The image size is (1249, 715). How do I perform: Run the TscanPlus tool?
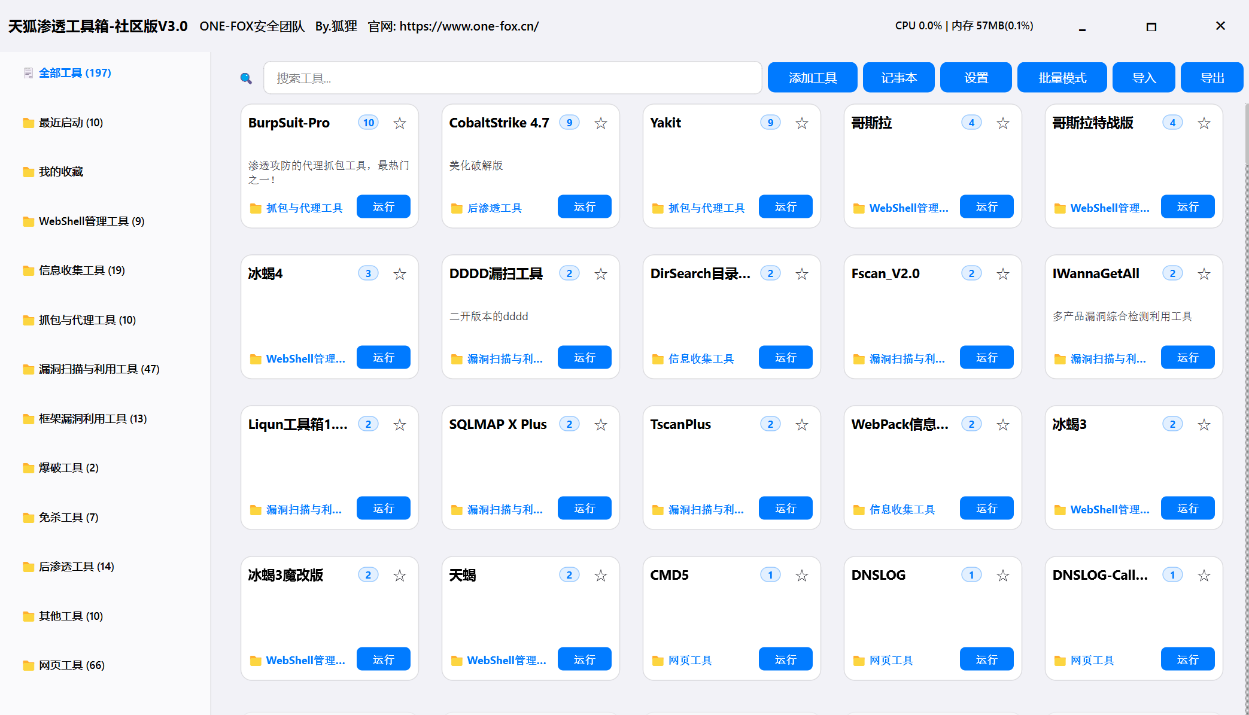(785, 508)
